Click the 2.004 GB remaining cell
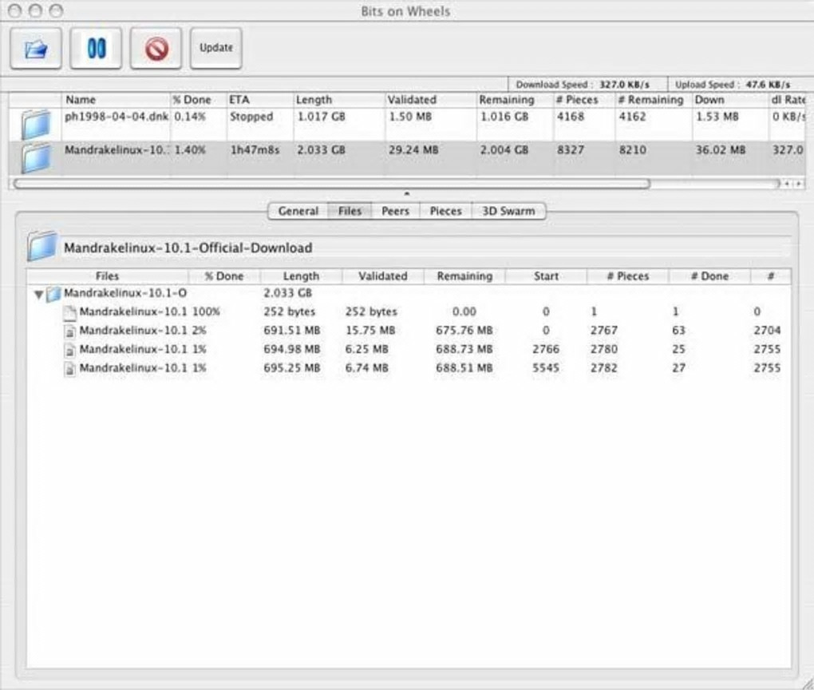Viewport: 814px width, 690px height. [x=504, y=149]
